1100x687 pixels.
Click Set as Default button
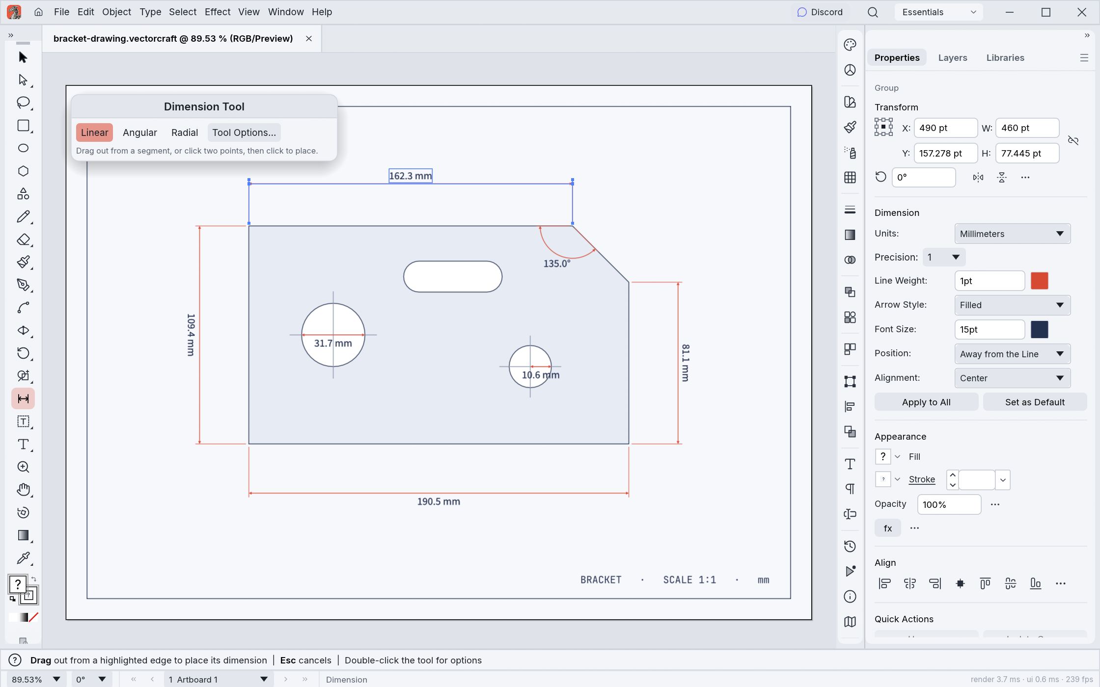pyautogui.click(x=1035, y=402)
